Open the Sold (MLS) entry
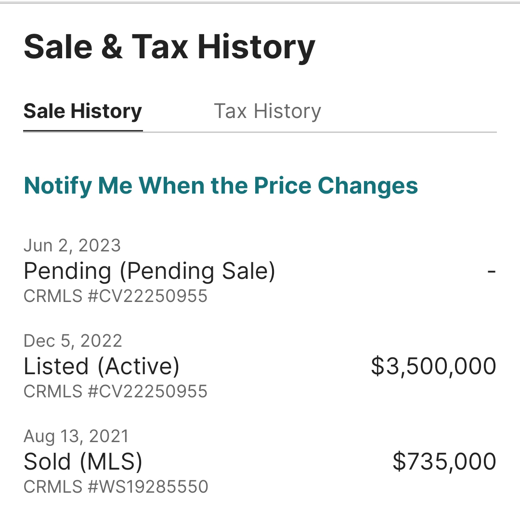Viewport: 520px width, 524px height. [x=83, y=461]
